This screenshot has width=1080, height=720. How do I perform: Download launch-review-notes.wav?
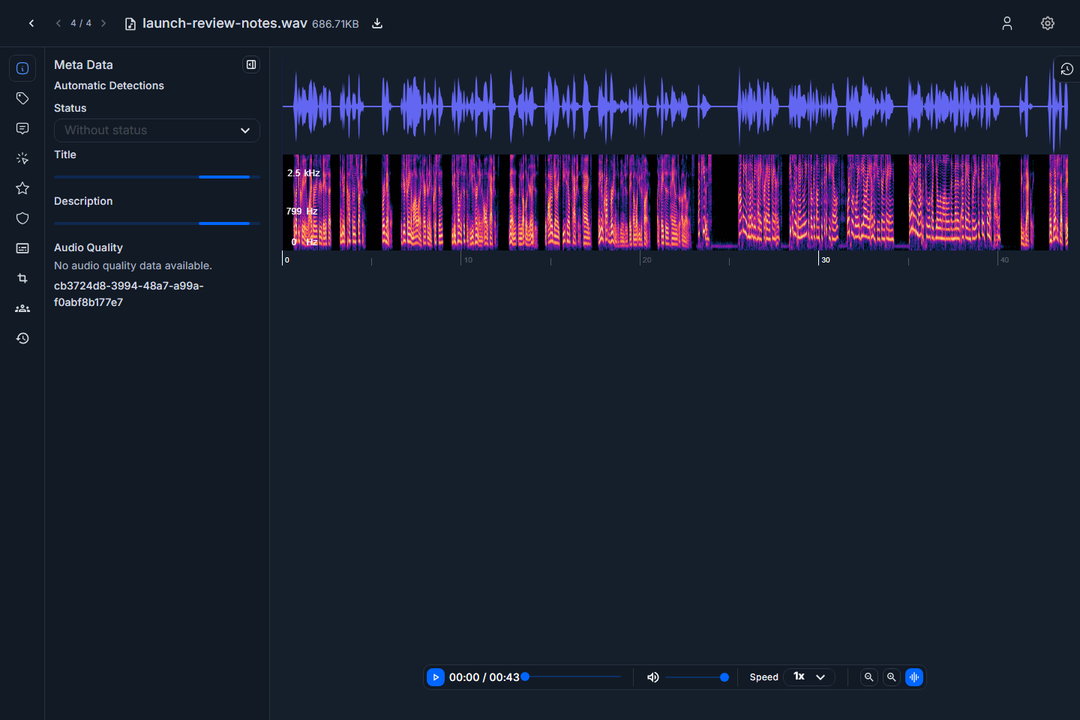(377, 23)
